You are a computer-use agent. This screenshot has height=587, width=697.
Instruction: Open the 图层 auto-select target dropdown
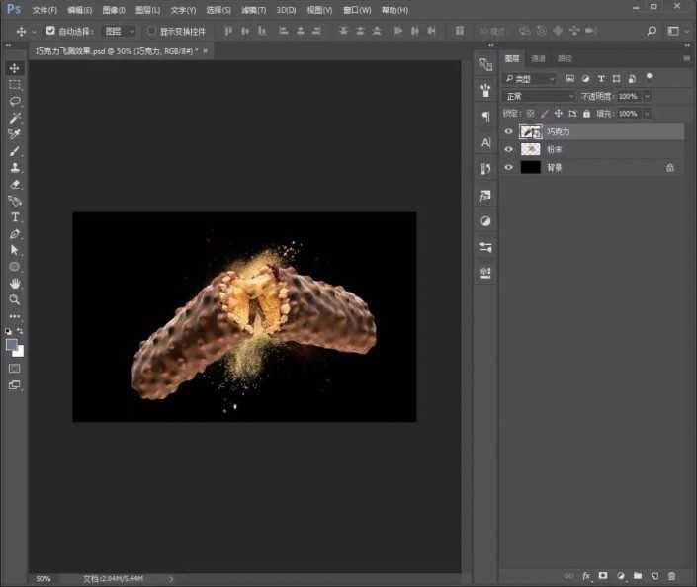(x=119, y=31)
